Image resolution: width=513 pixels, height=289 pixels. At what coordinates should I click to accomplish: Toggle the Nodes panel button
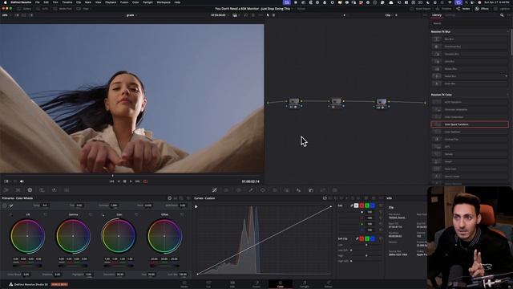pyautogui.click(x=463, y=9)
